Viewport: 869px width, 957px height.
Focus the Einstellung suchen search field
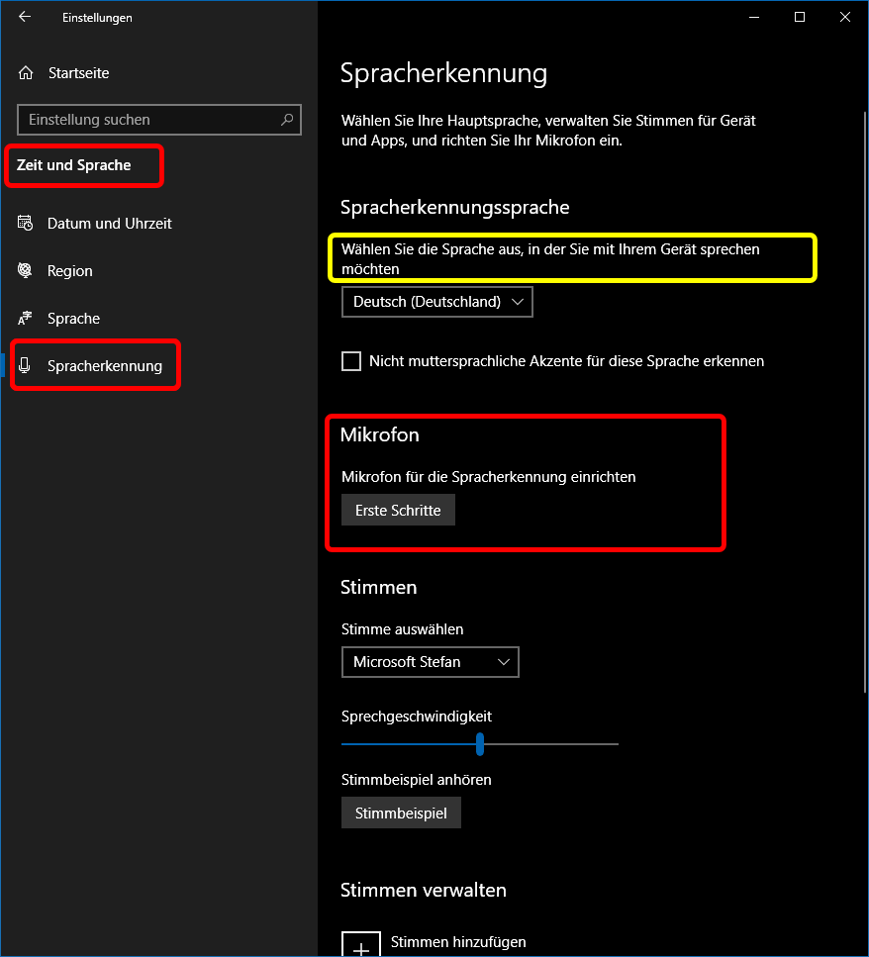coord(148,120)
